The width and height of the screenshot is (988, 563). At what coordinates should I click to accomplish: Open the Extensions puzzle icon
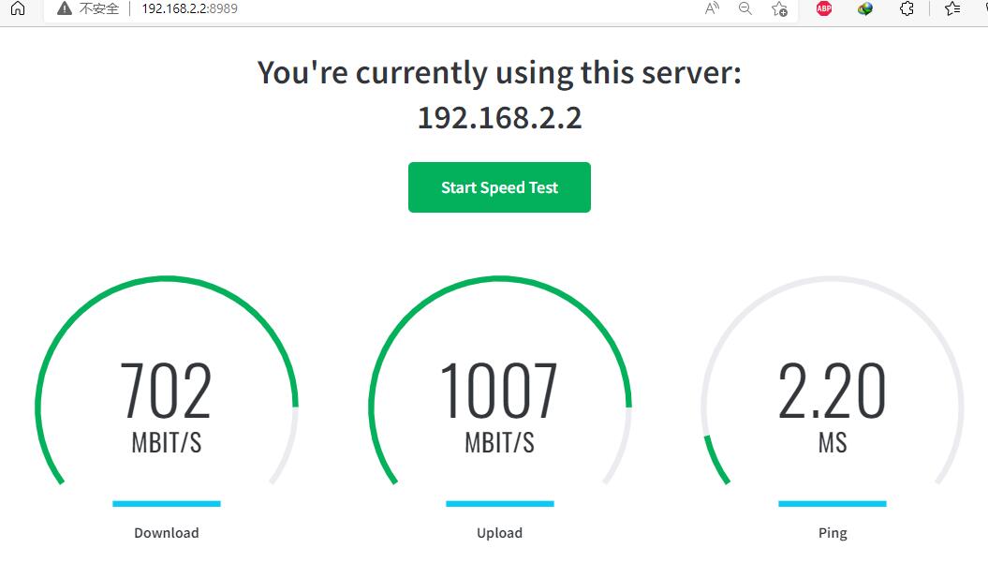click(x=907, y=8)
